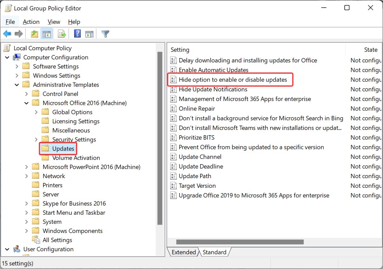The height and width of the screenshot is (269, 383).
Task: Open the File menu
Action: 10,22
